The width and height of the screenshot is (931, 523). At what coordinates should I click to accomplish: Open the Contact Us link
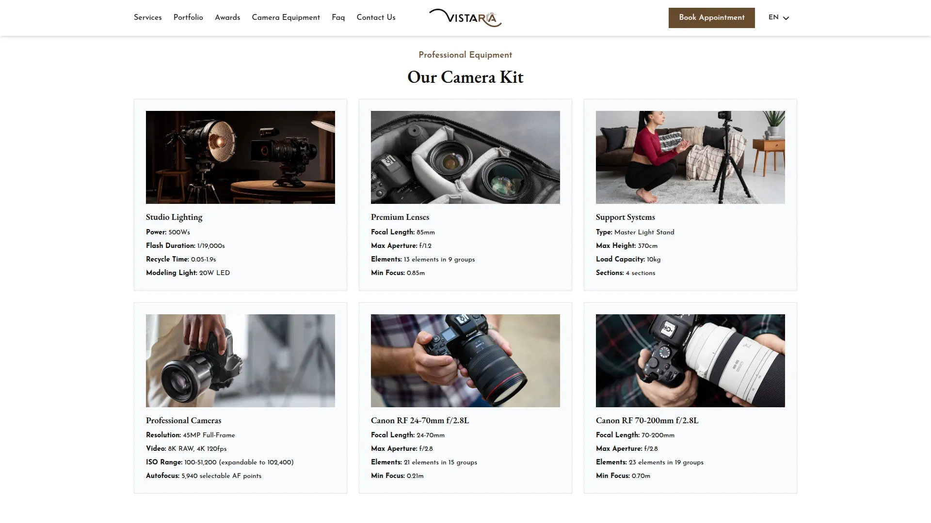coord(376,17)
